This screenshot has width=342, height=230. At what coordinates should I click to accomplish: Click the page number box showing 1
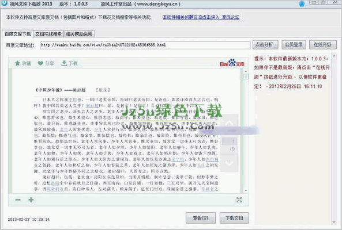(x=229, y=141)
